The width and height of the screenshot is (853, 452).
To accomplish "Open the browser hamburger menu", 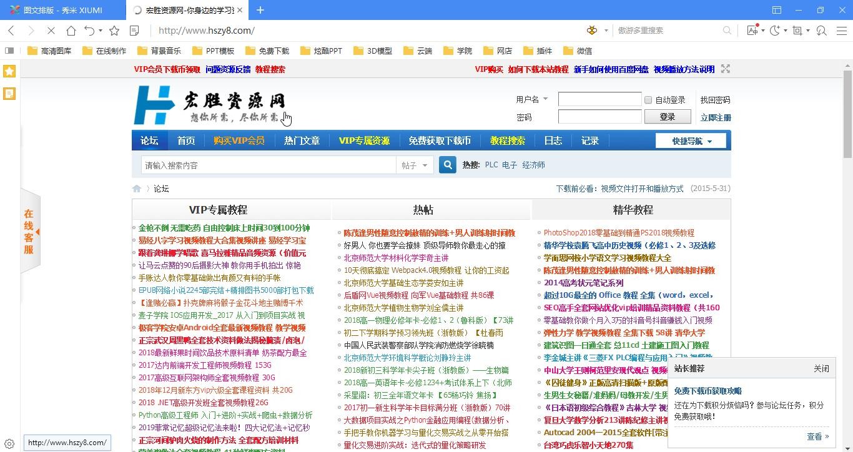I will point(841,31).
